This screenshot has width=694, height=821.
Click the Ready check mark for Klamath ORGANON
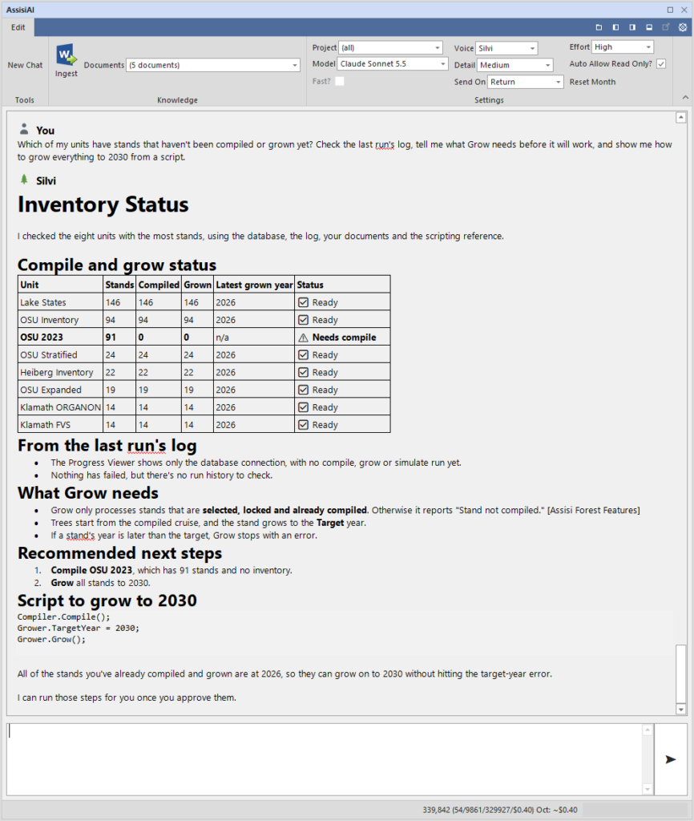pyautogui.click(x=303, y=407)
